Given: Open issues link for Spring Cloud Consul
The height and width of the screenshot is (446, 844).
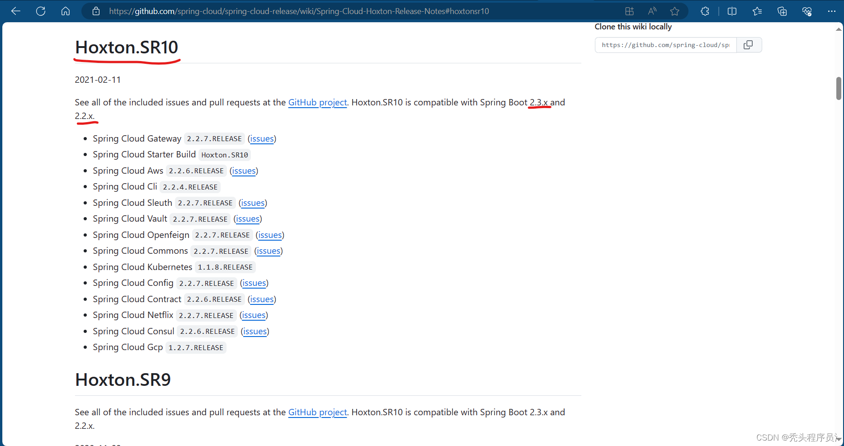Looking at the screenshot, I should pos(255,332).
